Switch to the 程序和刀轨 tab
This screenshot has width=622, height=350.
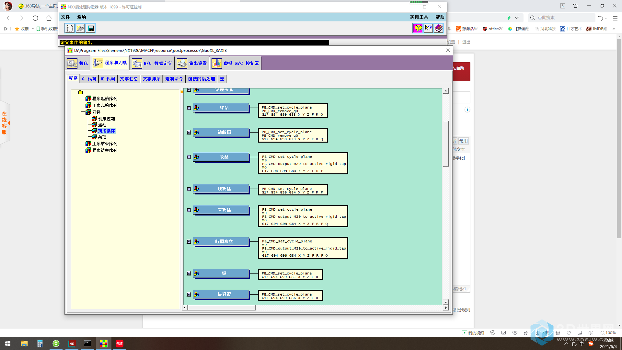tap(110, 63)
